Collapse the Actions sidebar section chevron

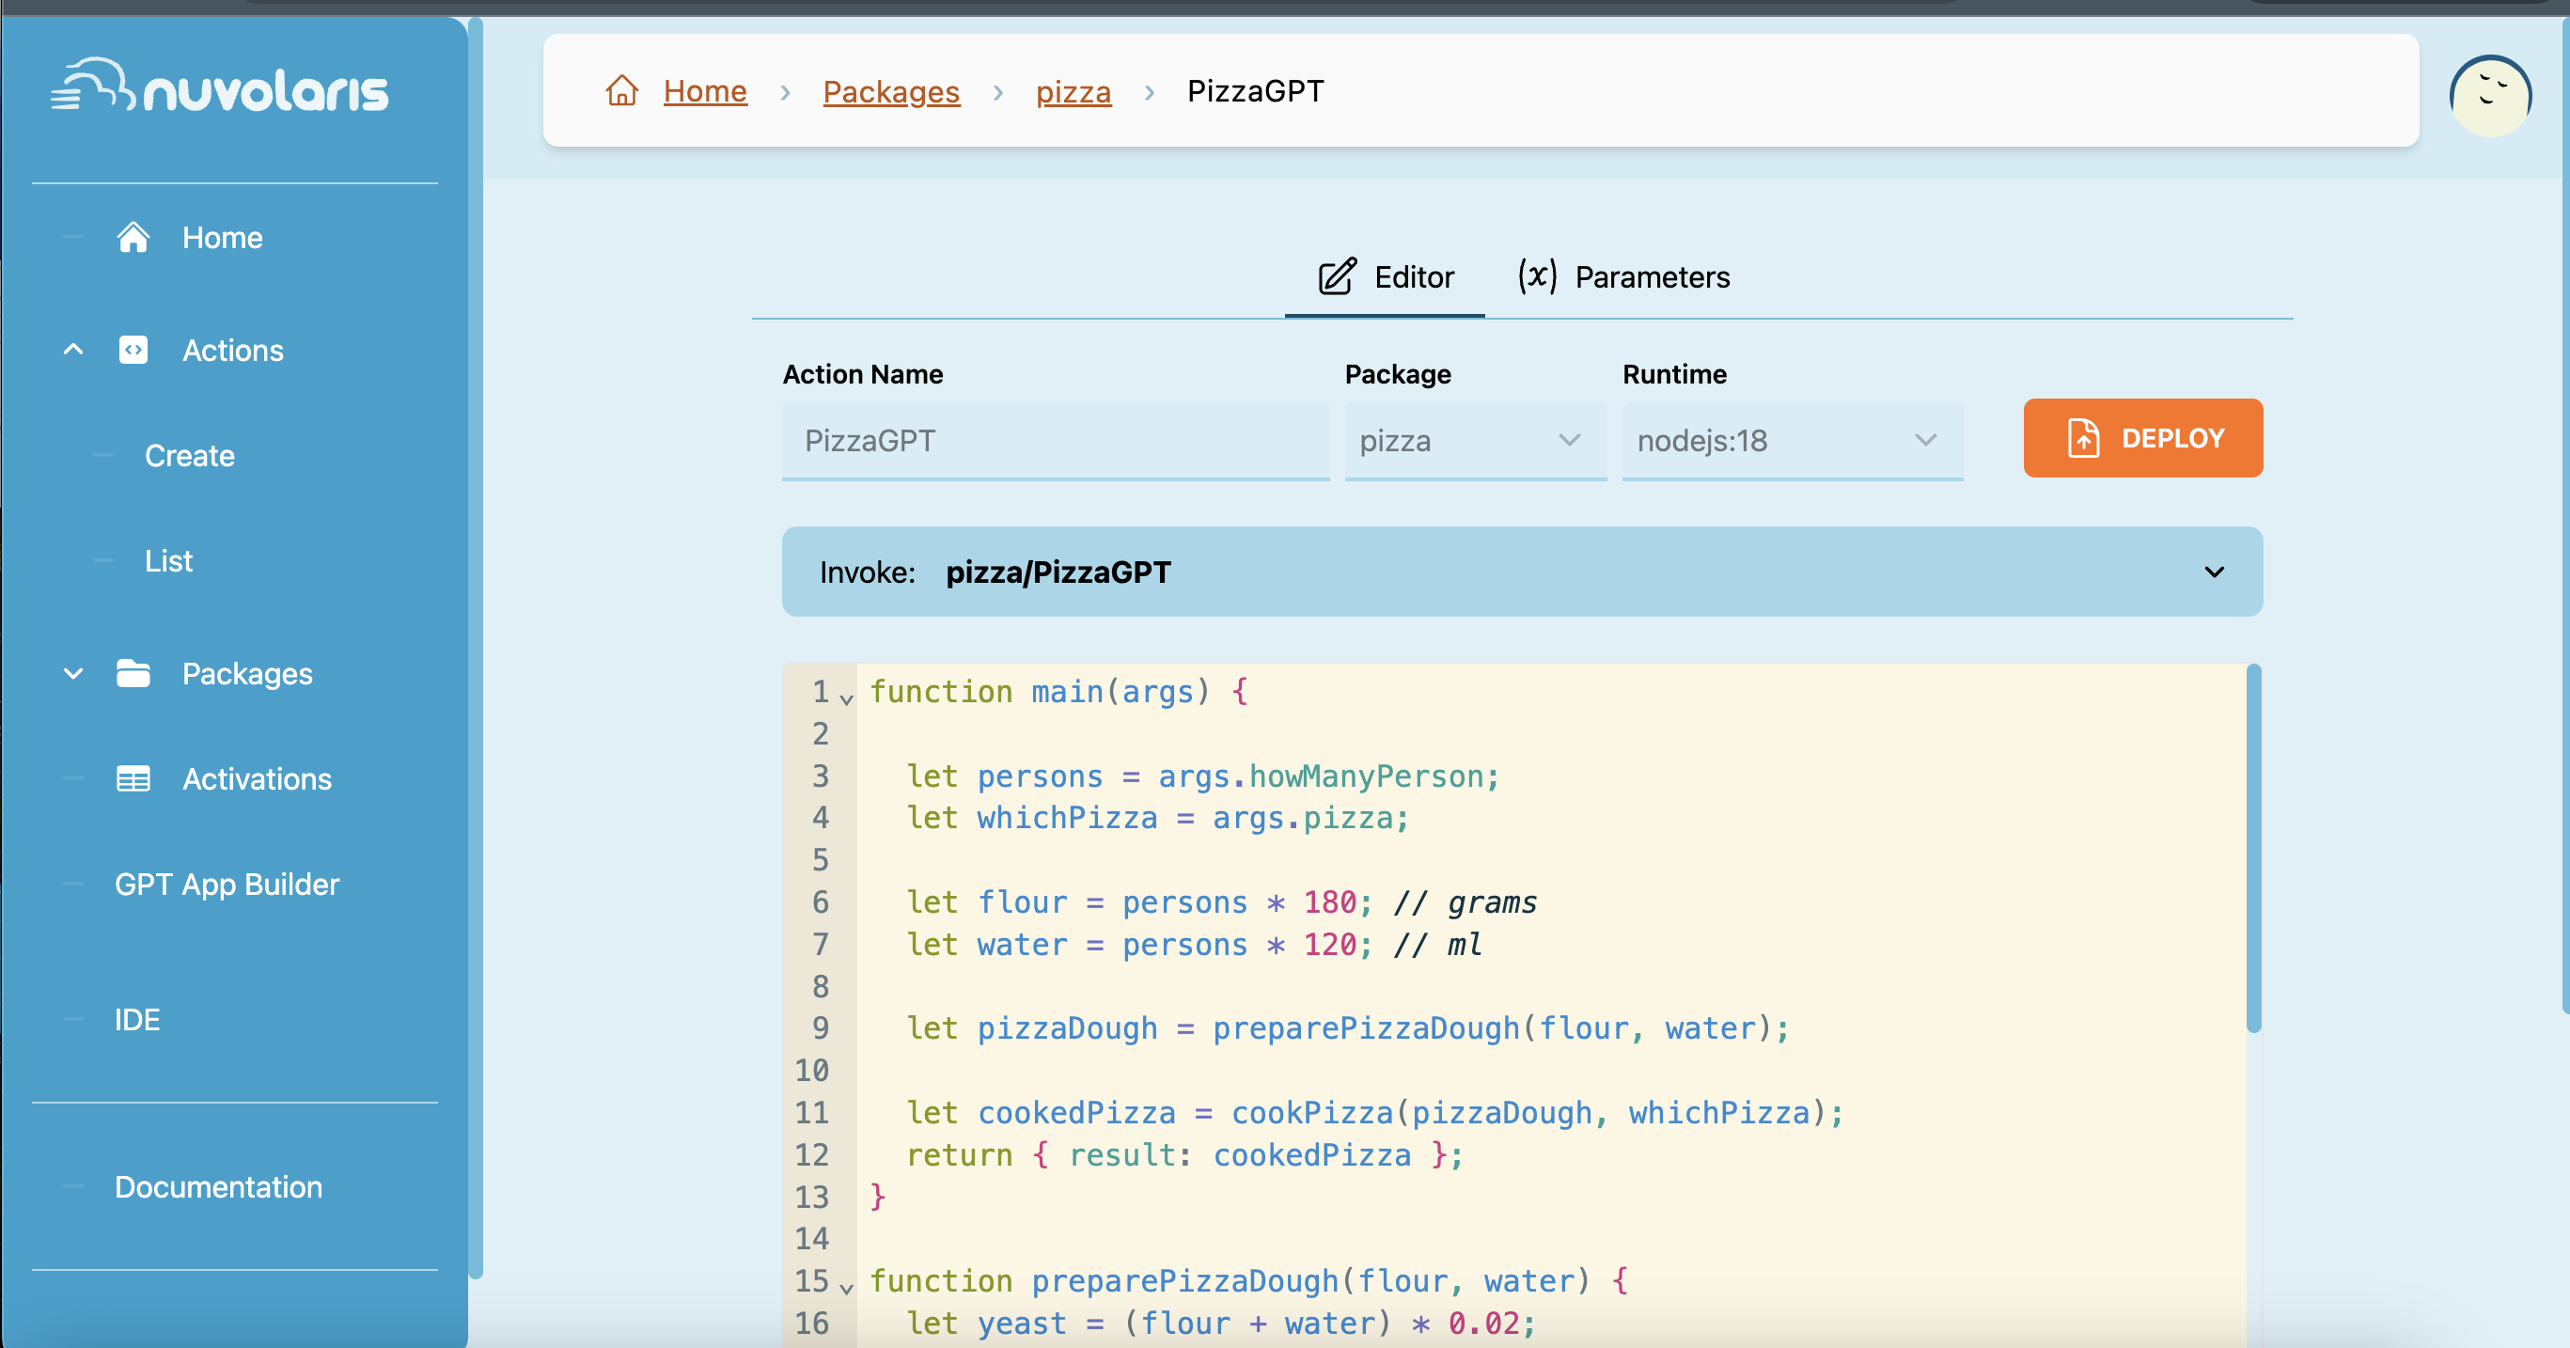tap(72, 351)
